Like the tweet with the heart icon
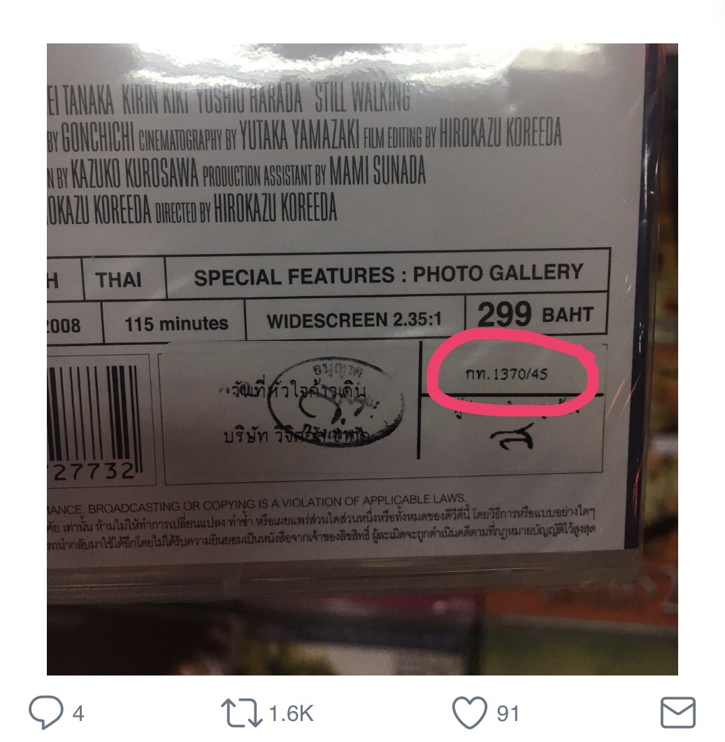 [469, 713]
